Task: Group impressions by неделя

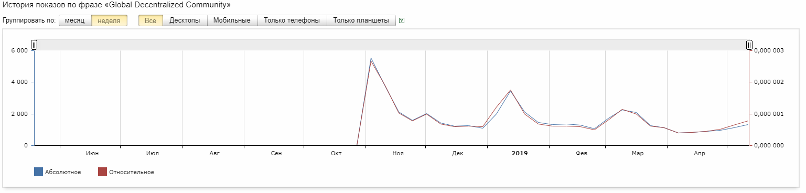Action: tap(109, 21)
